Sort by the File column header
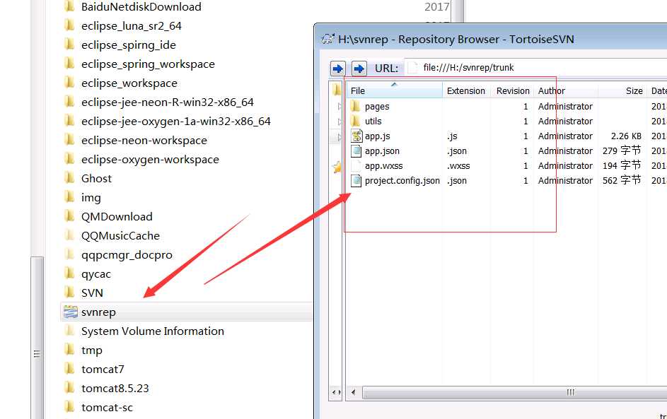 [395, 90]
